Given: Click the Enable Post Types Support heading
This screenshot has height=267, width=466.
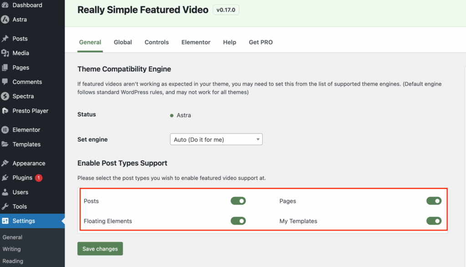Looking at the screenshot, I should pos(122,163).
